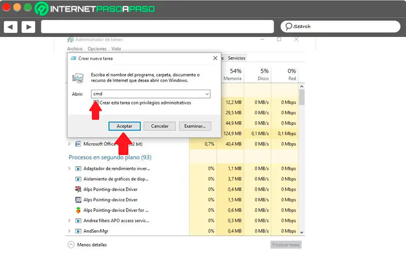Viewport: 406px width, 253px height.
Task: Click the Menos detalles link
Action: point(92,245)
